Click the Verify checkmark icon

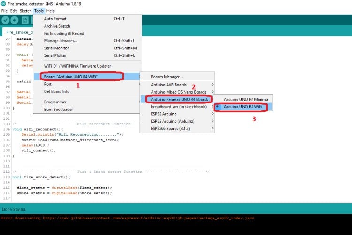tap(5, 20)
